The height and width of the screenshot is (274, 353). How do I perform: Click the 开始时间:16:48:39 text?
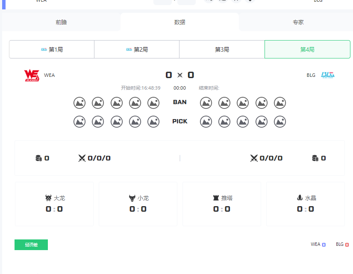pos(141,88)
